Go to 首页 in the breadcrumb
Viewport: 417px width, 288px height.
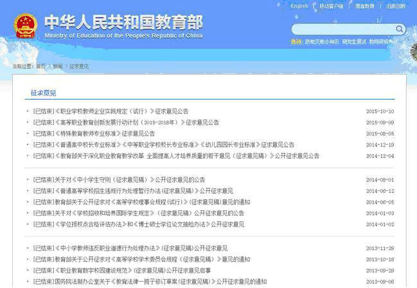[40, 66]
